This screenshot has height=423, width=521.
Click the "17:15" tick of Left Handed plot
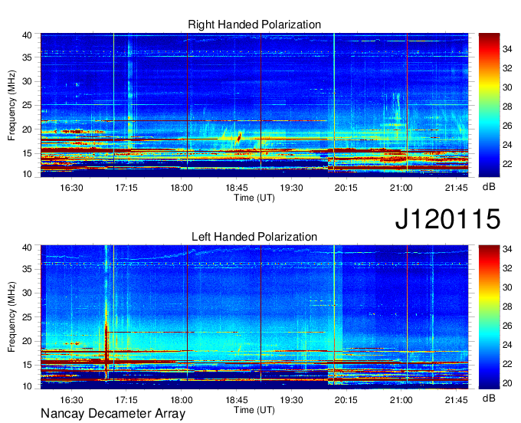[126, 400]
